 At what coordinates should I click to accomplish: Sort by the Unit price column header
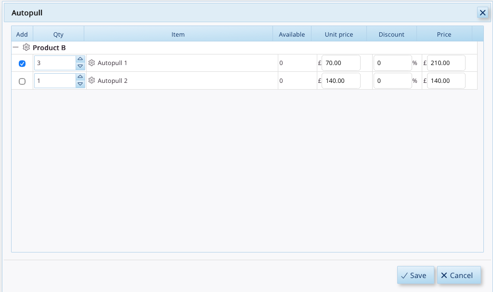[338, 34]
